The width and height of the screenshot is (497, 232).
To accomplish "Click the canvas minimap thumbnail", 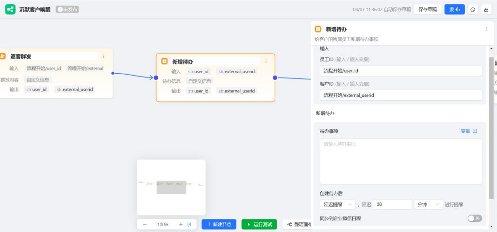I will [171, 187].
